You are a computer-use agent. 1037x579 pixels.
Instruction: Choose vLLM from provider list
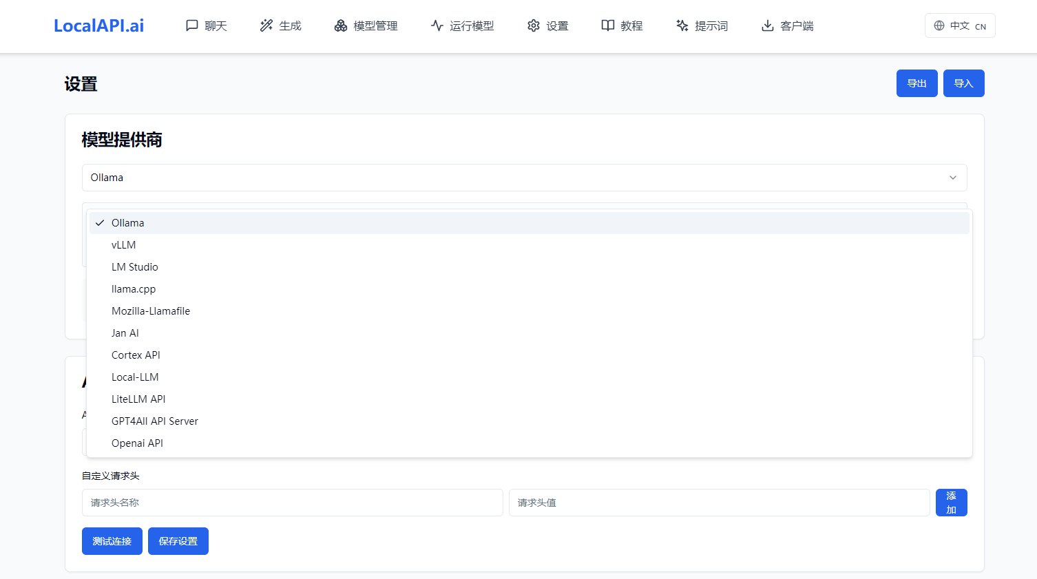coord(529,245)
